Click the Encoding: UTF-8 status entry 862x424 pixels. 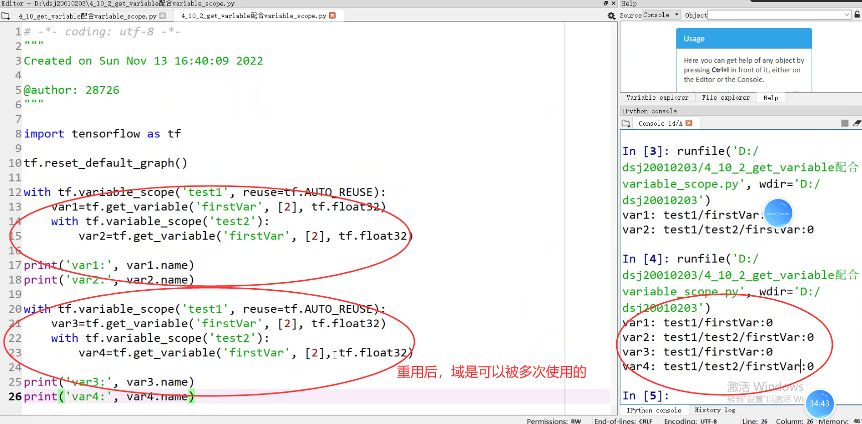pos(690,421)
